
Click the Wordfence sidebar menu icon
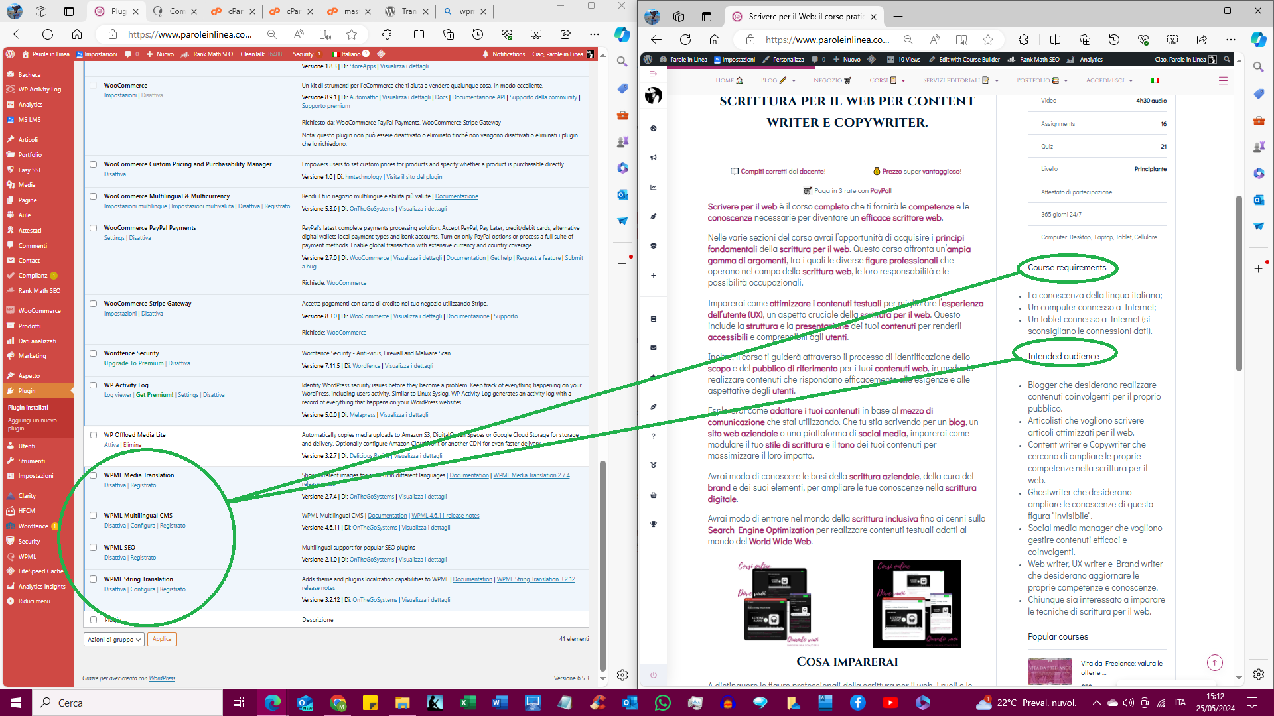pos(11,526)
